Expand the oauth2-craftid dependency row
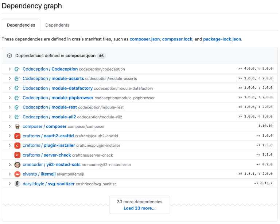 pos(9,136)
